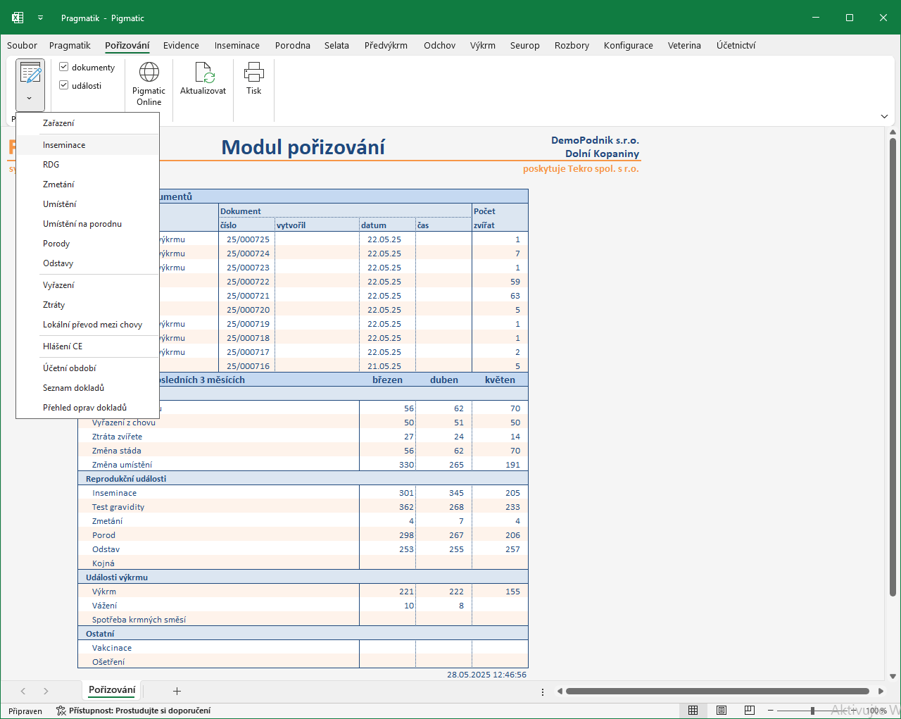Screen dimensions: 901x719
Task: Open the Quick Access Toolbar customize arrow
Action: [x=40, y=18]
